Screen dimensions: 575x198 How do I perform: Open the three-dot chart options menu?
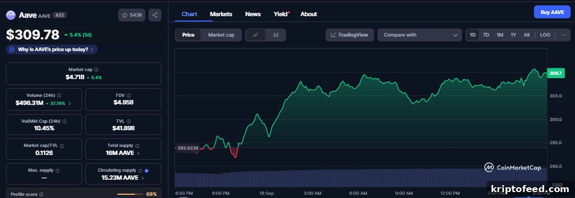click(x=564, y=35)
